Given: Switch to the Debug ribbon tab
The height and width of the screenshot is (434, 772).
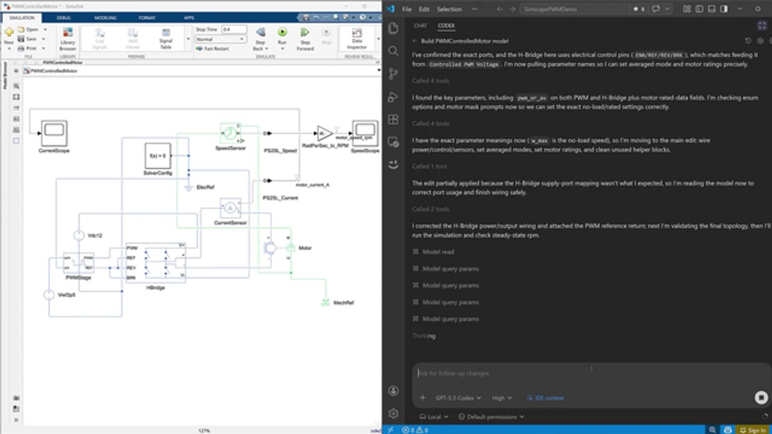Looking at the screenshot, I should (64, 18).
